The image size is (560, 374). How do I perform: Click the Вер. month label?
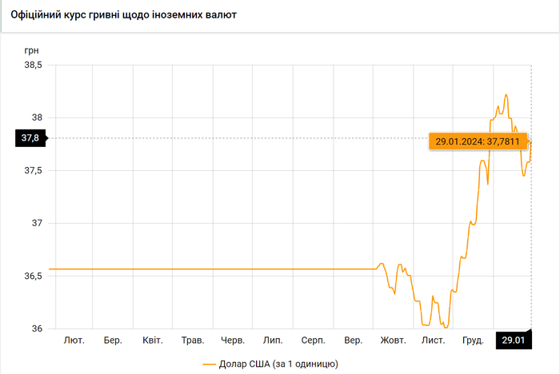[x=353, y=340]
